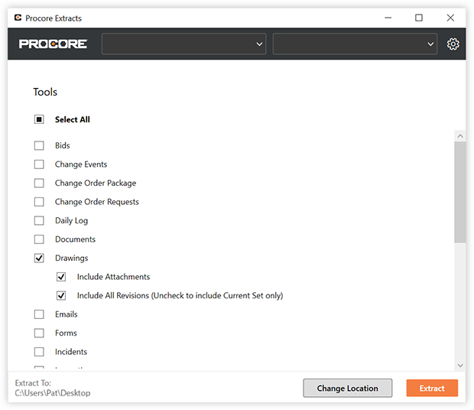Enable the Daily Log checkbox
This screenshot has height=410, width=474.
tap(39, 220)
